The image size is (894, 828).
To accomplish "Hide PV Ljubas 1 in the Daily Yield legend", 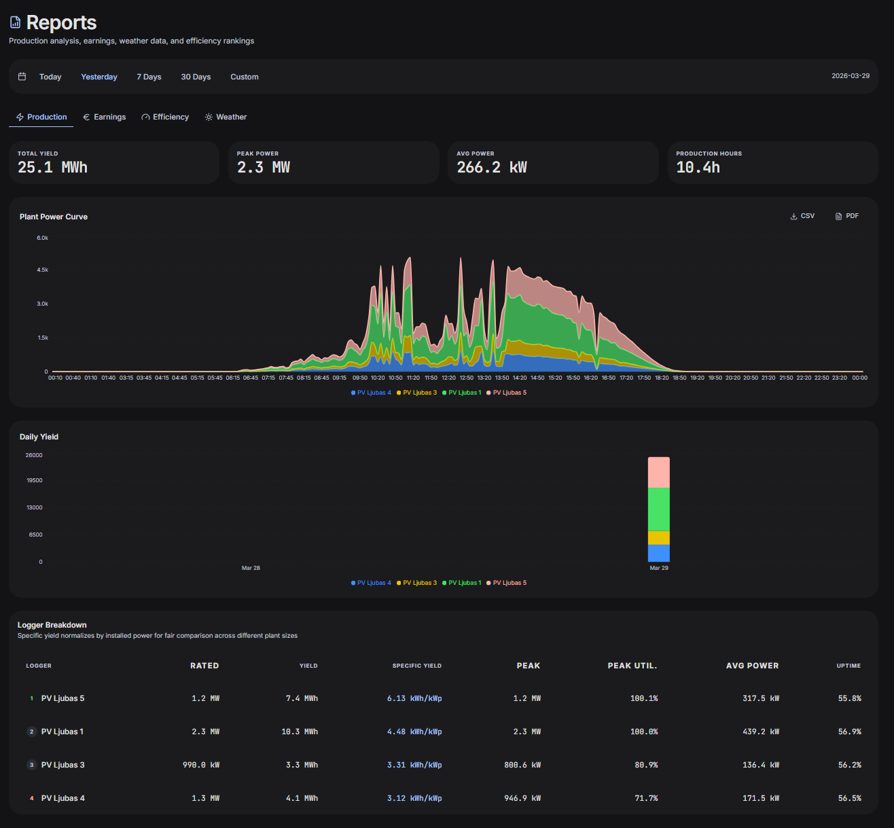I will pyautogui.click(x=462, y=582).
